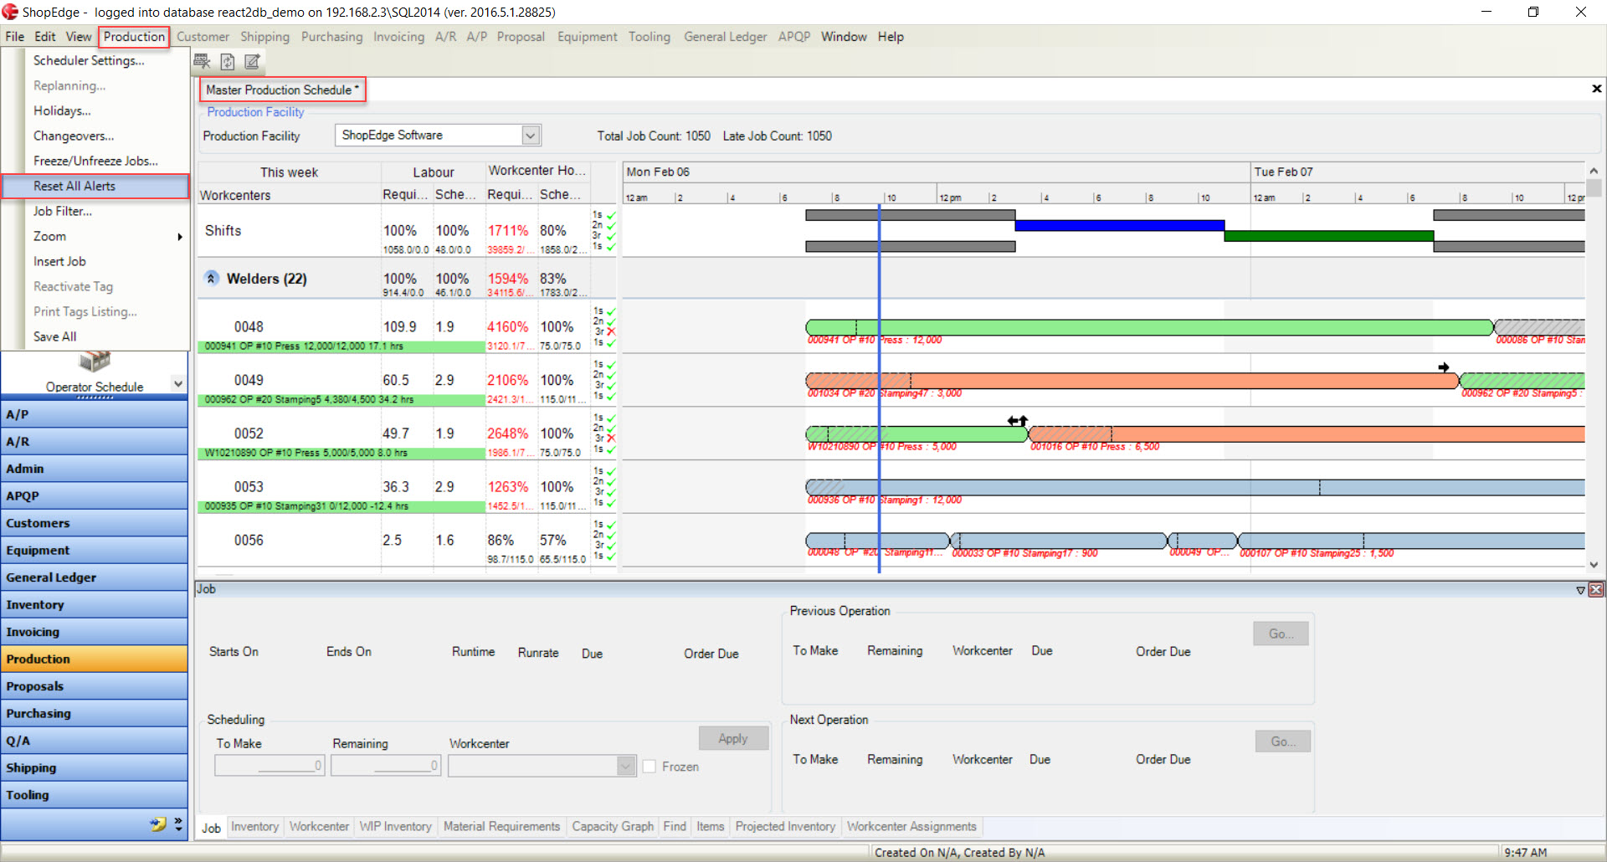Viewport: 1607px width, 862px height.
Task: Open the Material Requirements tab
Action: pyautogui.click(x=501, y=827)
